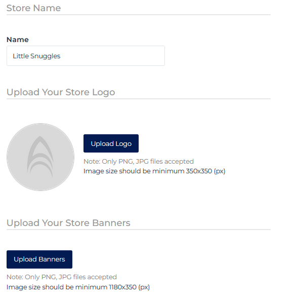Click the minimum 350x350 image size text
This screenshot has height=301, width=293.
click(154, 171)
